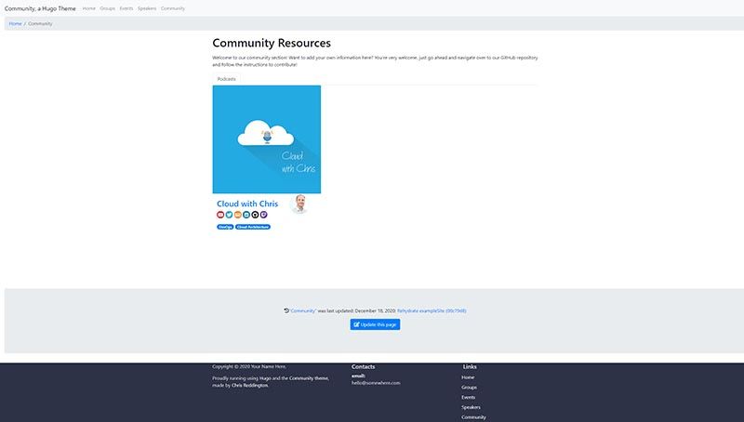Click the Community Resources heading
Viewport: 744px width, 422px height.
272,43
